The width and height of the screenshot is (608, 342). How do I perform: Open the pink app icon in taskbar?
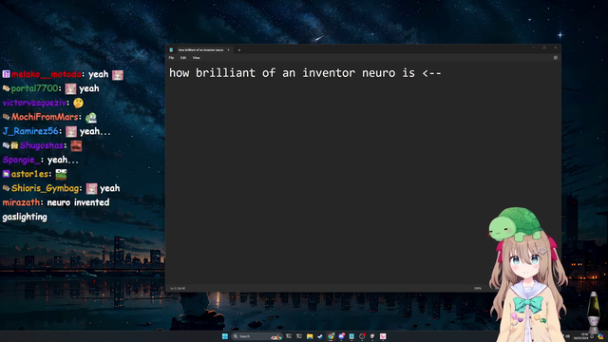tap(383, 336)
